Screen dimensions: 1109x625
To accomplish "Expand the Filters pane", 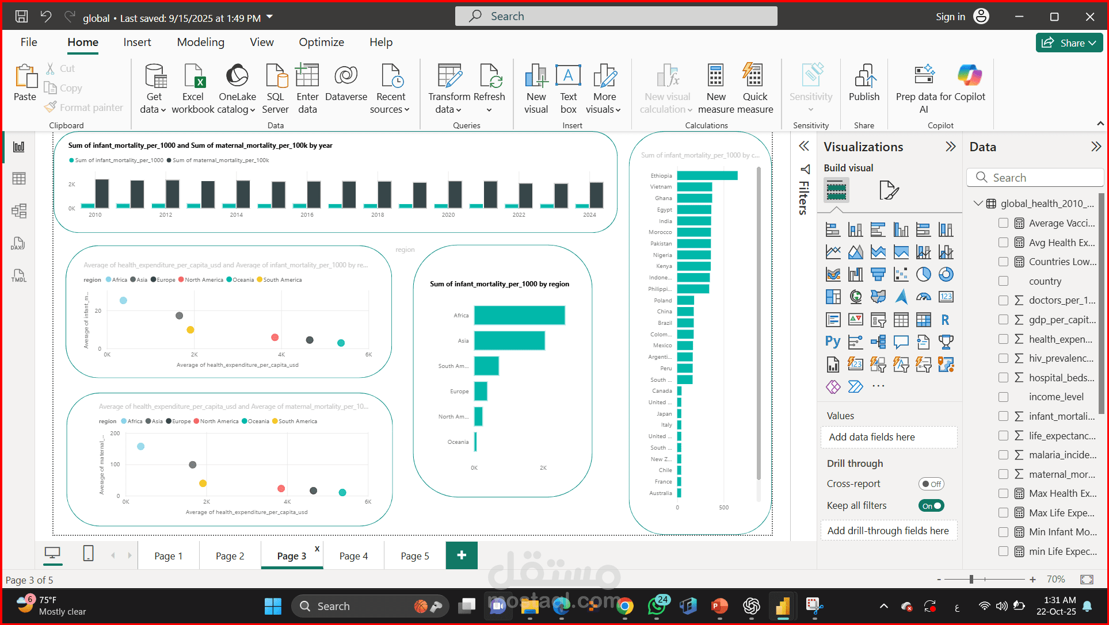I will (x=804, y=147).
